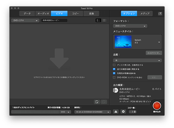Screen dimensions: 174x128
Task: Click the オーディオ：PCM 48 kHz summary line
Action: click(x=135, y=102)
